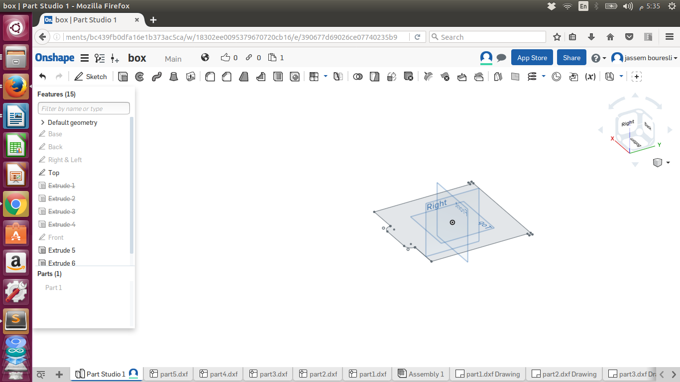Switch to the part5.dxf tab
The width and height of the screenshot is (680, 382).
click(x=169, y=374)
